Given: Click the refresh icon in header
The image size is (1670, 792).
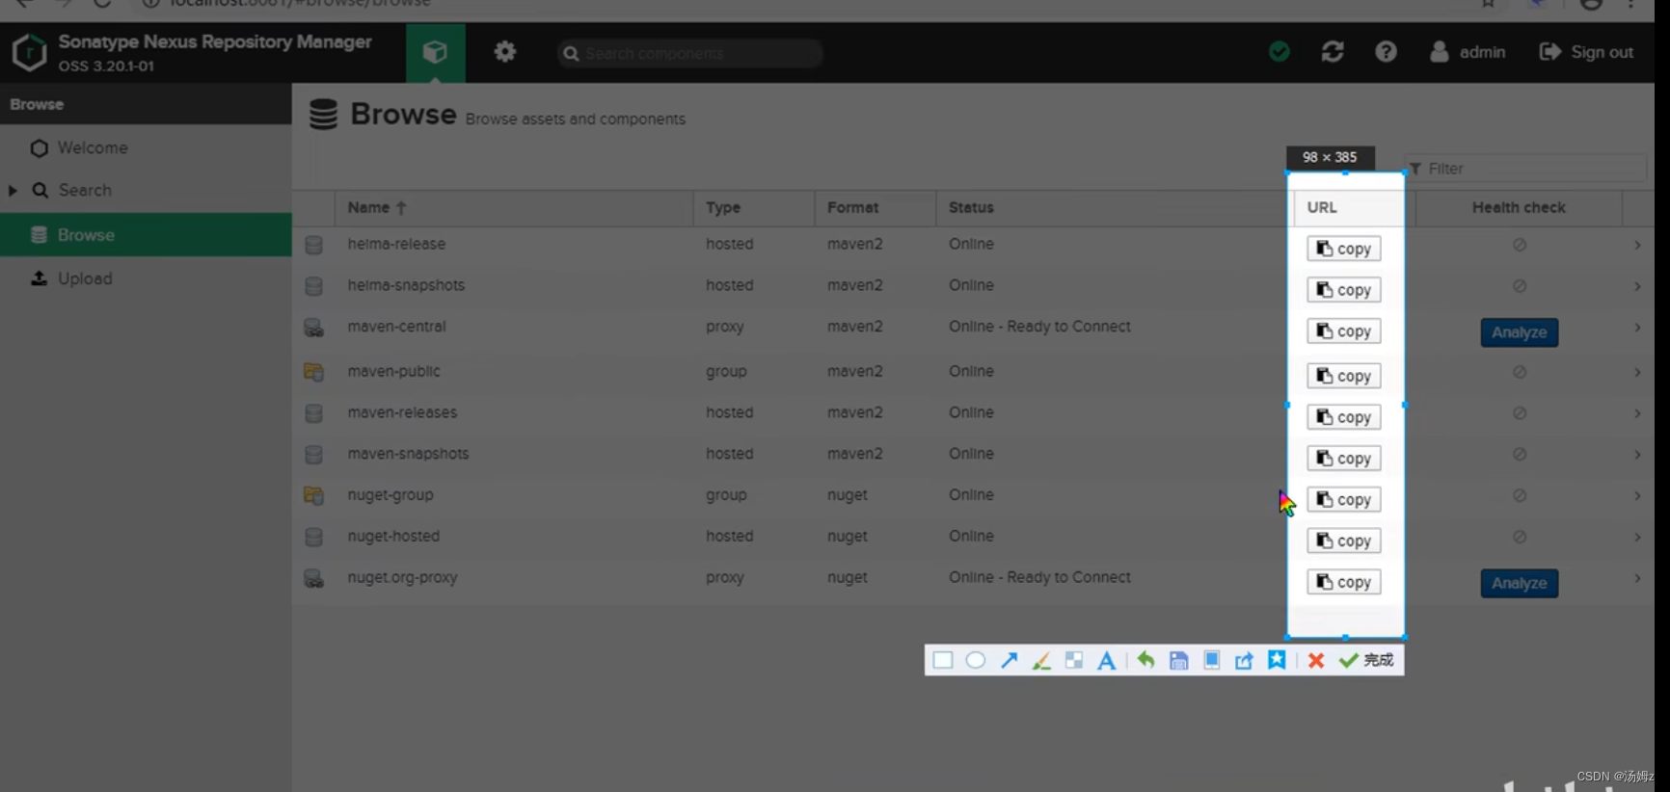Looking at the screenshot, I should [1333, 52].
